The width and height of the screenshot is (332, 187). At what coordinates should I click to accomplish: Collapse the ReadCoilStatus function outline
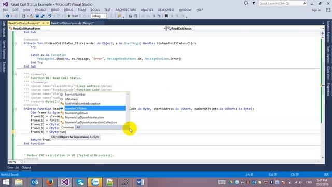coord(16,109)
